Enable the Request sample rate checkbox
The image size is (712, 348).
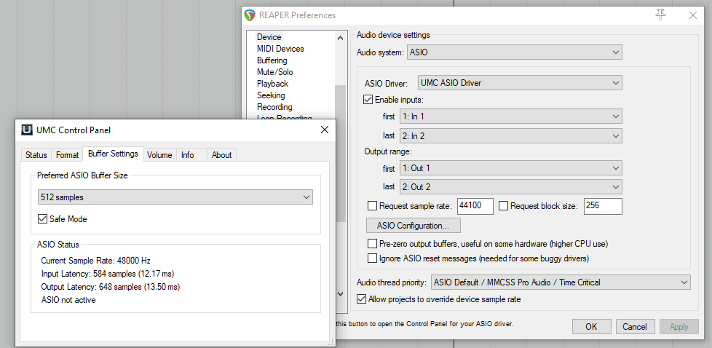click(x=372, y=206)
